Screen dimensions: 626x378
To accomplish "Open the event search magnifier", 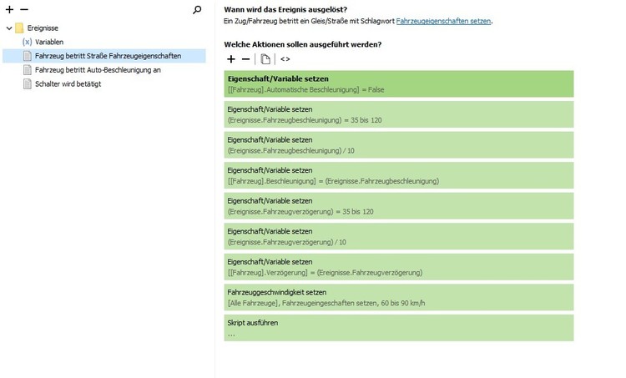I will [197, 10].
